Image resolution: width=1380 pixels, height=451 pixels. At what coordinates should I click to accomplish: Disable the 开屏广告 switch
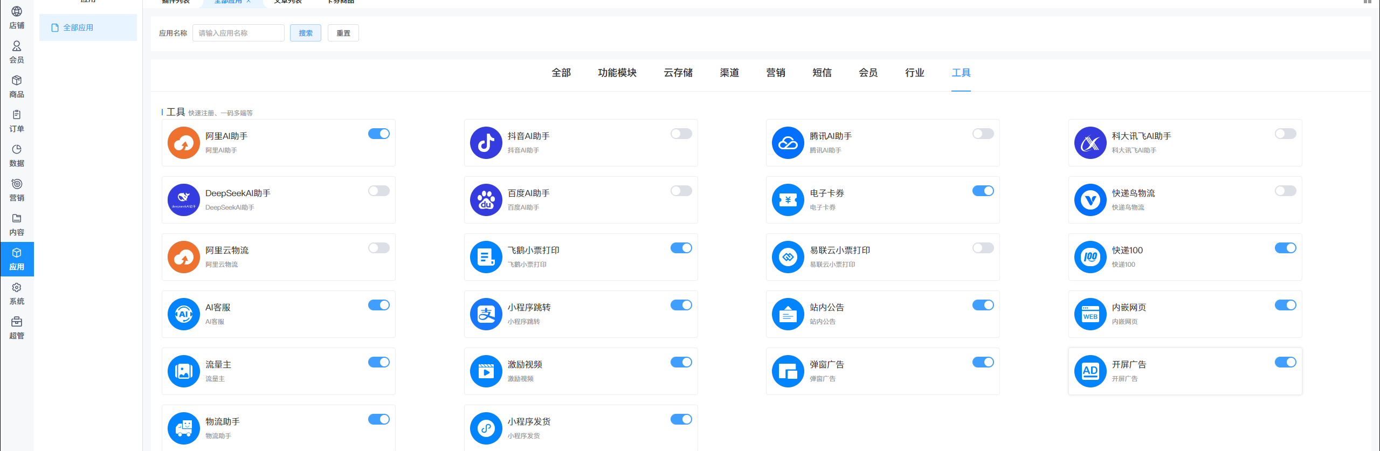pos(1286,362)
